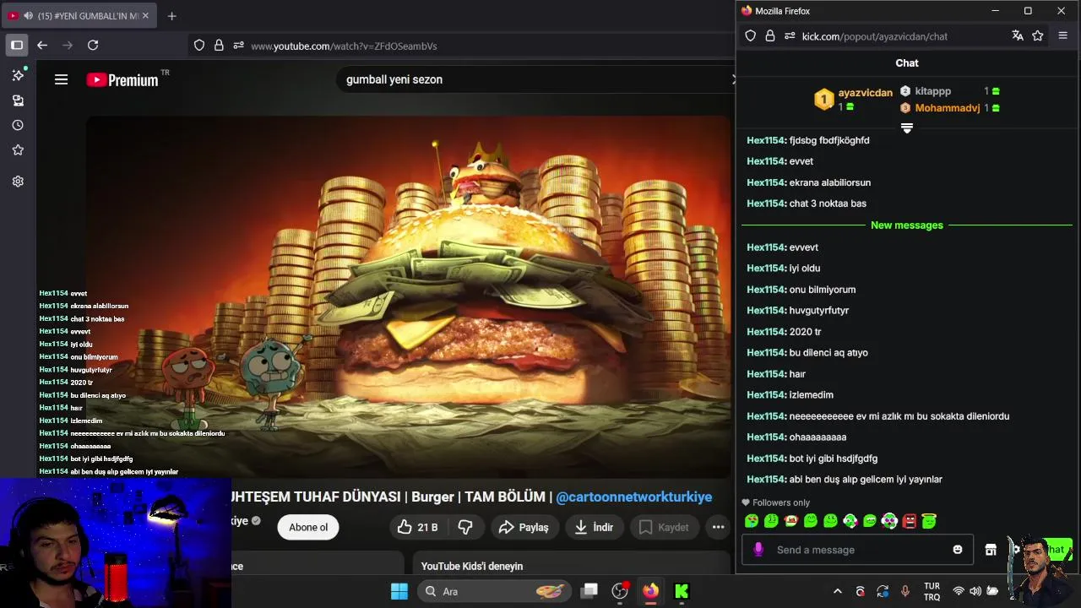Image resolution: width=1081 pixels, height=608 pixels.
Task: Open the Wi-Fi network tray icon
Action: point(959,591)
